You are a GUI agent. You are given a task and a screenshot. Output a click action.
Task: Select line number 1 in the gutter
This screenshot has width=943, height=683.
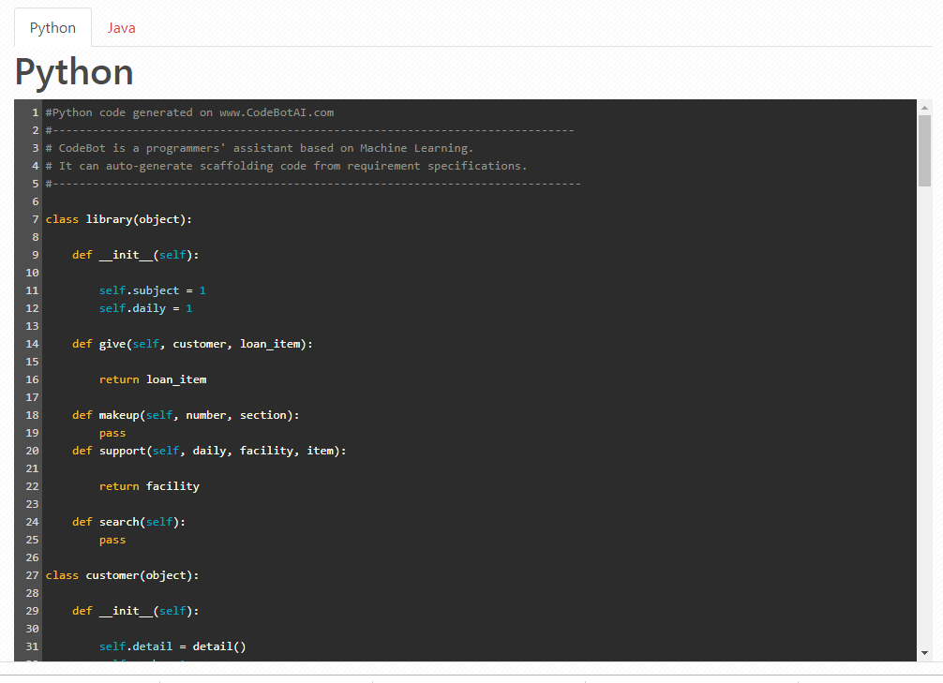35,111
